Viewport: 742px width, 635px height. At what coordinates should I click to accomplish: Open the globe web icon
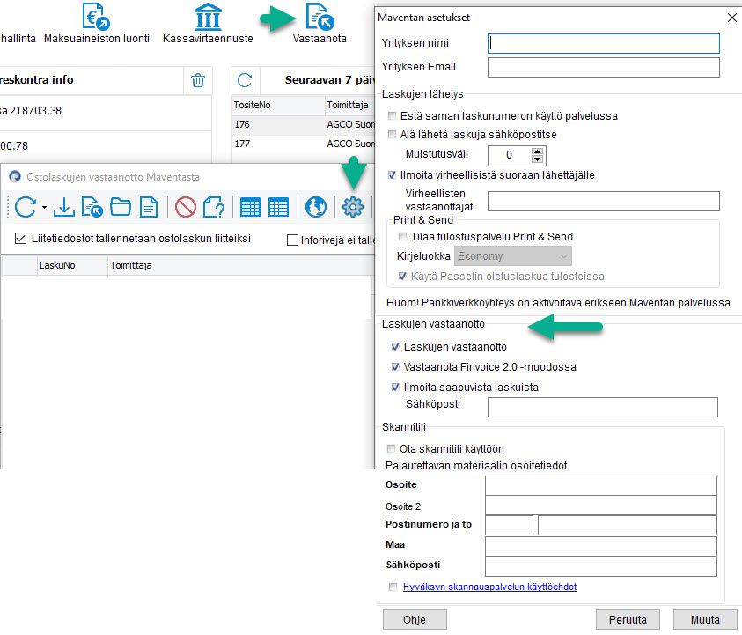point(316,207)
